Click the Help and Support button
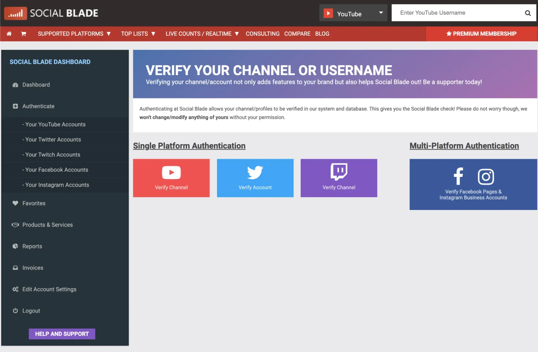The height and width of the screenshot is (352, 538). pyautogui.click(x=62, y=334)
